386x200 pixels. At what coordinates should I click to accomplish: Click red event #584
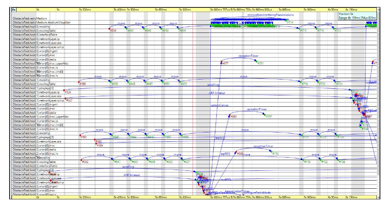pos(96,143)
